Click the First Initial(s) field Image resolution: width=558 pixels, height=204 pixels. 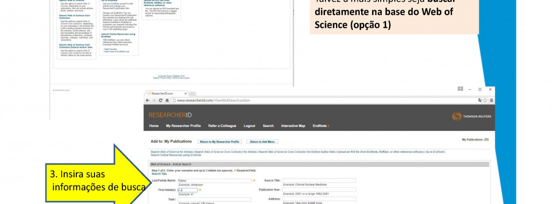pos(187,190)
